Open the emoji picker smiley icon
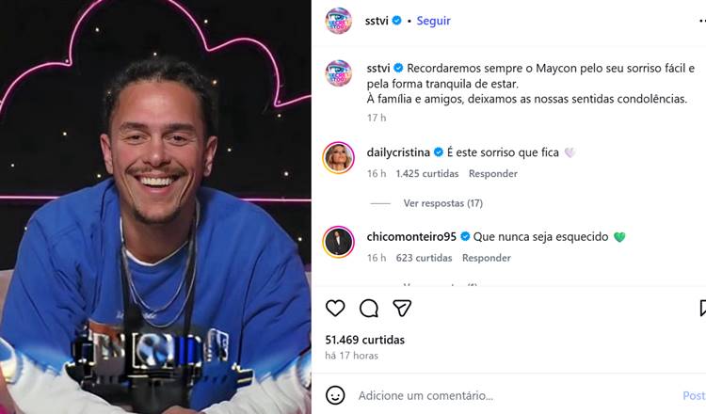The height and width of the screenshot is (414, 706). 335,395
